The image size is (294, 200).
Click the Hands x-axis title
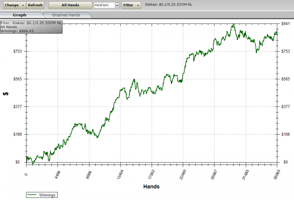click(151, 187)
